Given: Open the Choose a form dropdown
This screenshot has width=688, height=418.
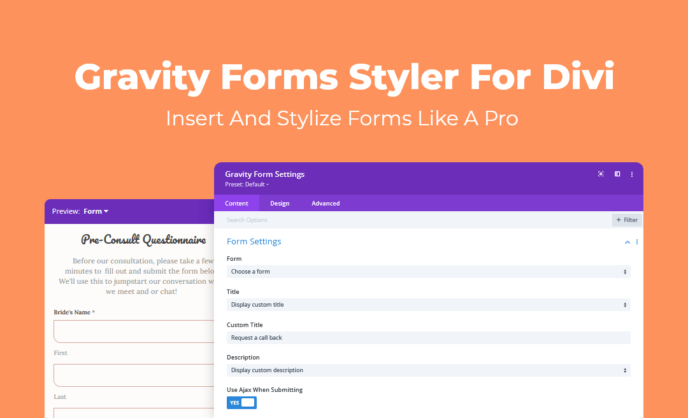Looking at the screenshot, I should (x=428, y=272).
